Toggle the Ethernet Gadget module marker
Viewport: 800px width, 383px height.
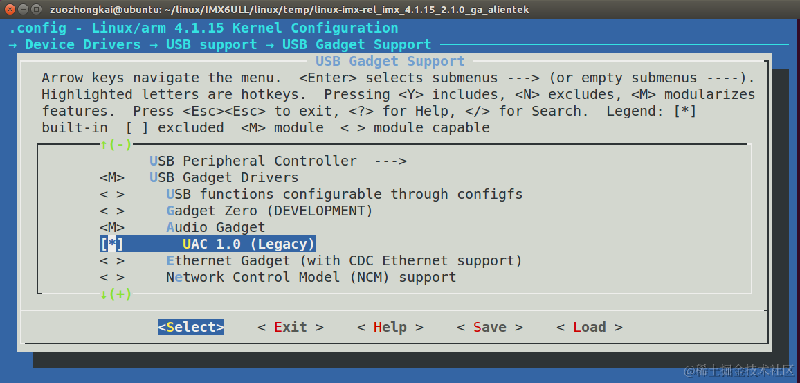click(x=112, y=261)
